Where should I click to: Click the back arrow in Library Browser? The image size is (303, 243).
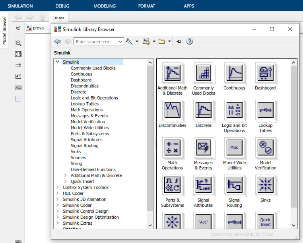[58, 41]
